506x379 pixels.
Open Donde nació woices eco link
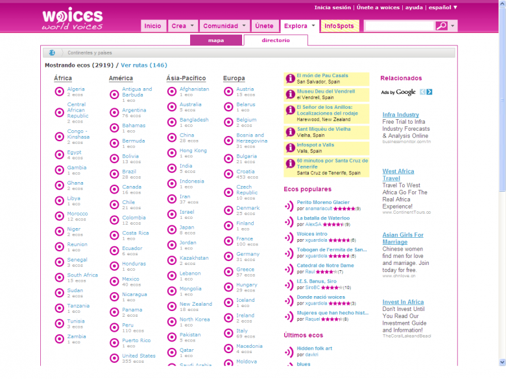[x=320, y=297]
